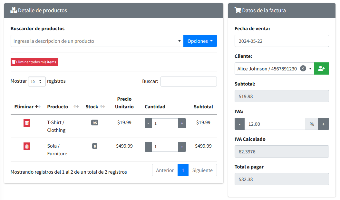The height and width of the screenshot is (200, 340).
Task: Delete the Sofa row with trash icon
Action: [27, 146]
